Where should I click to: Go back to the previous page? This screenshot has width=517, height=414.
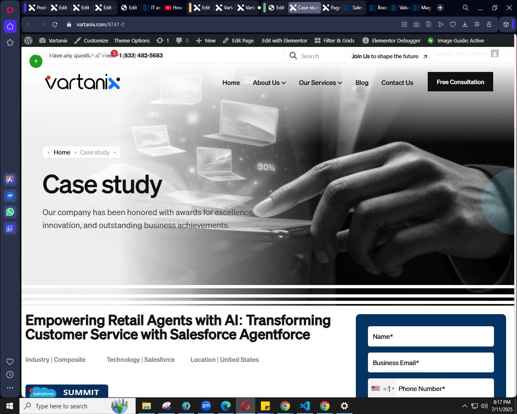pyautogui.click(x=28, y=24)
